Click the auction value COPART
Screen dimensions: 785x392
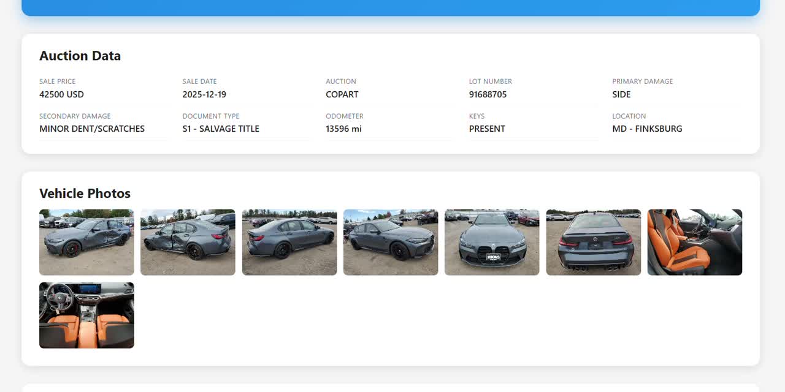pos(342,94)
